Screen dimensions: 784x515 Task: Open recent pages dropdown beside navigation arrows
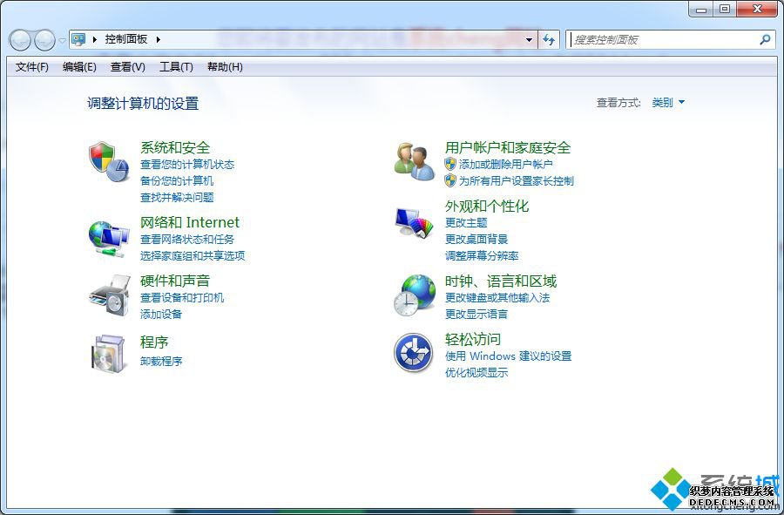[x=62, y=40]
